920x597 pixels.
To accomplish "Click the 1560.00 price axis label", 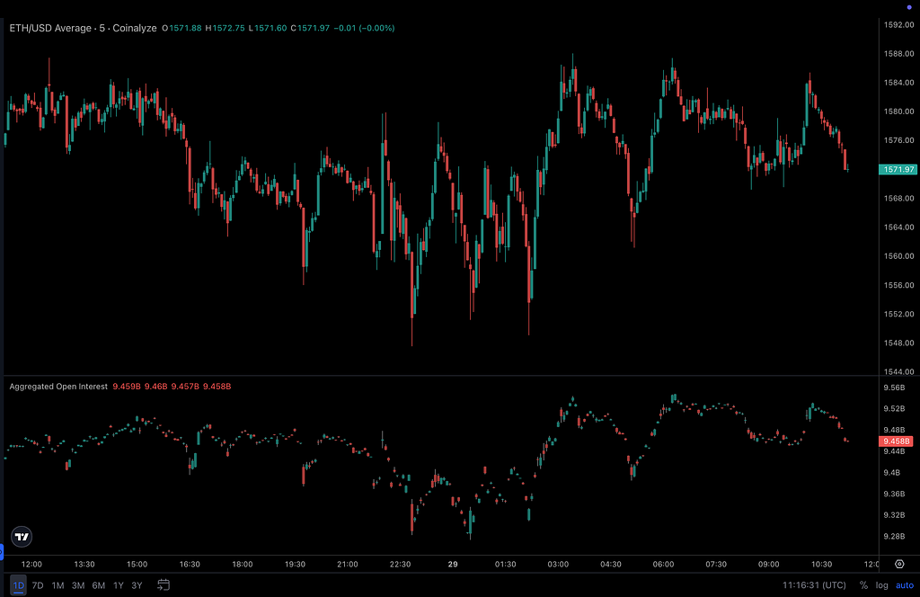I will tap(898, 256).
